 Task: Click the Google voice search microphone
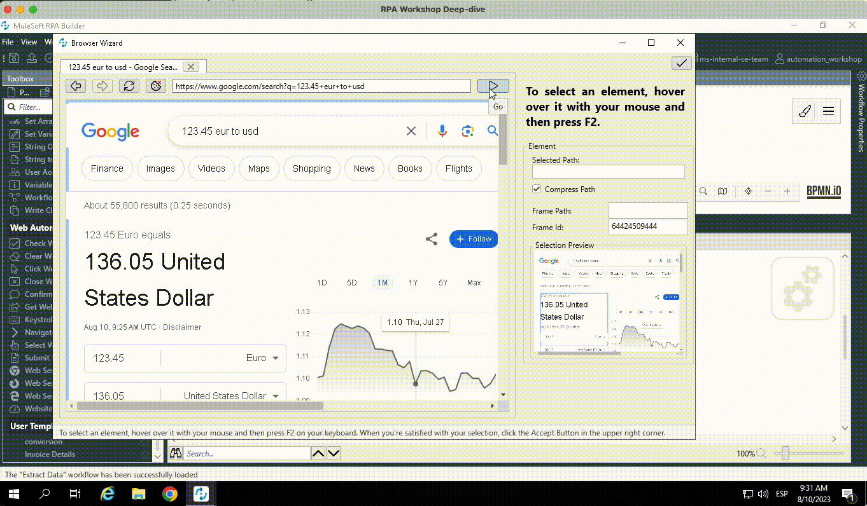(442, 131)
